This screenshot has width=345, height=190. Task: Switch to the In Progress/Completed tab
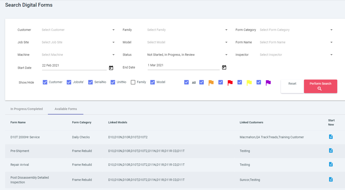tap(26, 109)
